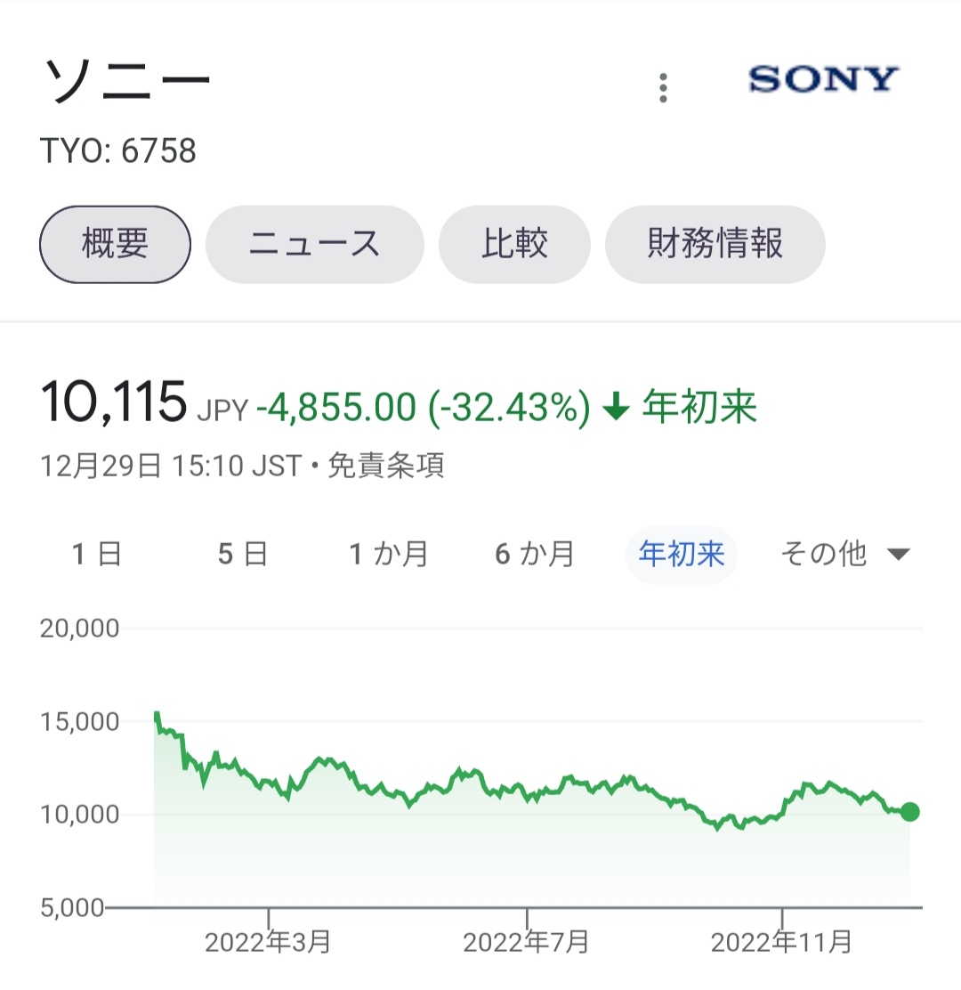Click the 2022年7月 axis marker

(526, 942)
